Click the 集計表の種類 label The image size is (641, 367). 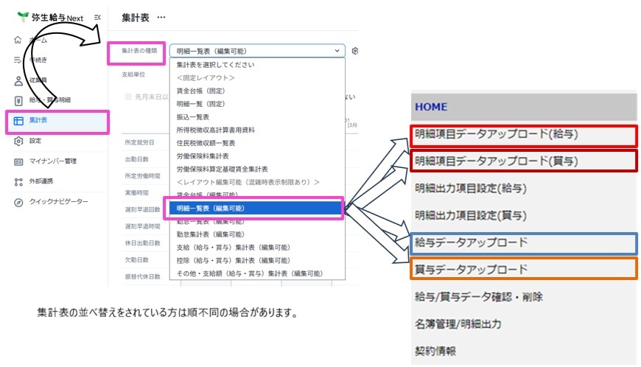(139, 51)
